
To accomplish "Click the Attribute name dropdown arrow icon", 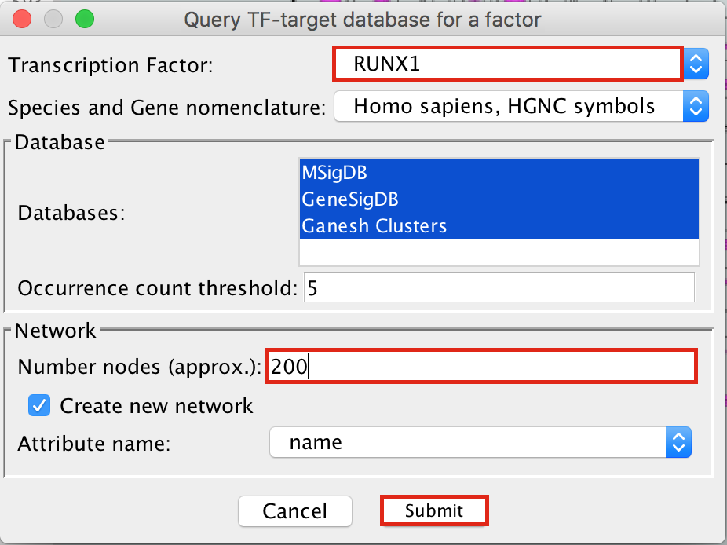I will (x=678, y=443).
